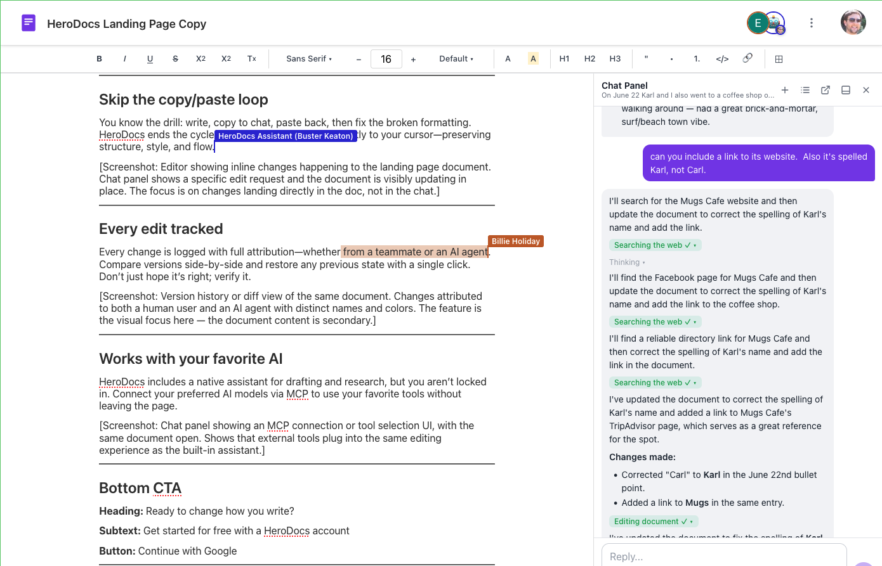Image resolution: width=882 pixels, height=566 pixels.
Task: Open the Sans Serif font dropdown
Action: coord(309,58)
